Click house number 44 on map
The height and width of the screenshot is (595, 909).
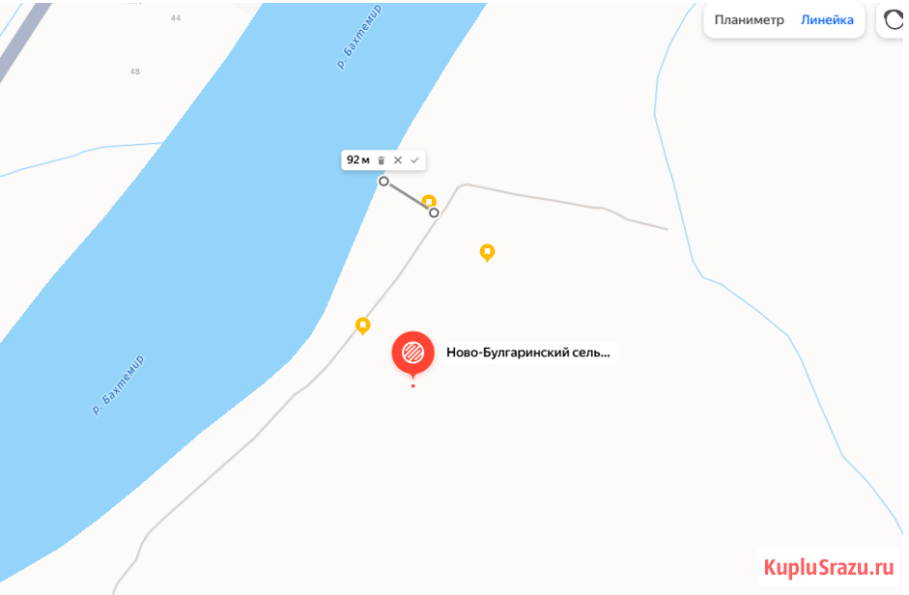[x=176, y=18]
